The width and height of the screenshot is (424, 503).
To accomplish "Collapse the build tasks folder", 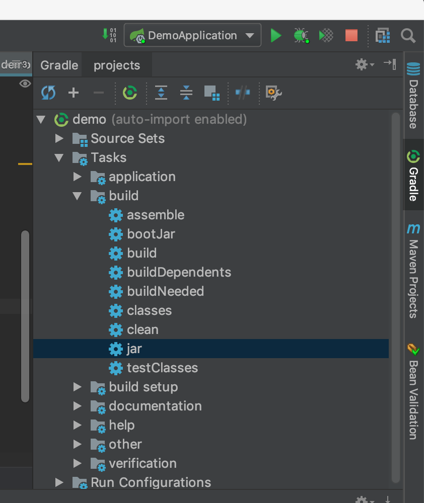I will 77,196.
